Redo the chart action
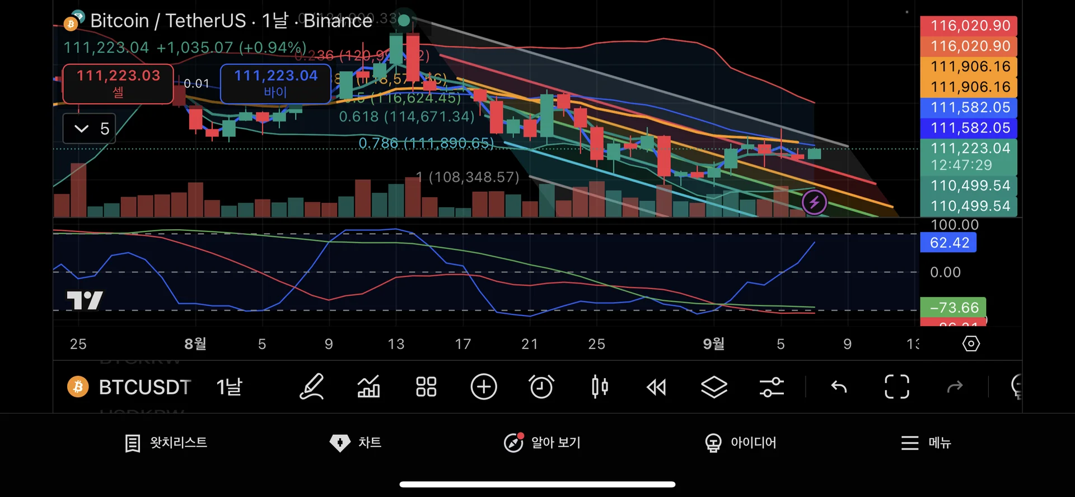Screen dimensions: 1075x497 click(x=955, y=387)
